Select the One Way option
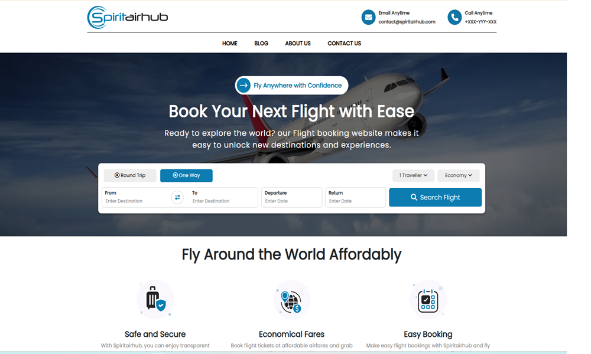 pyautogui.click(x=186, y=175)
